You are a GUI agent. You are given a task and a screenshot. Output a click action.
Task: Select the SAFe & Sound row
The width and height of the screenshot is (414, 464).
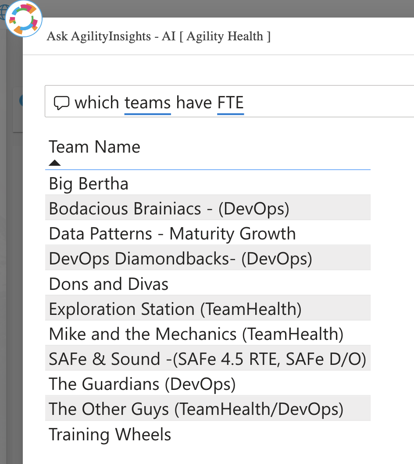(x=208, y=358)
